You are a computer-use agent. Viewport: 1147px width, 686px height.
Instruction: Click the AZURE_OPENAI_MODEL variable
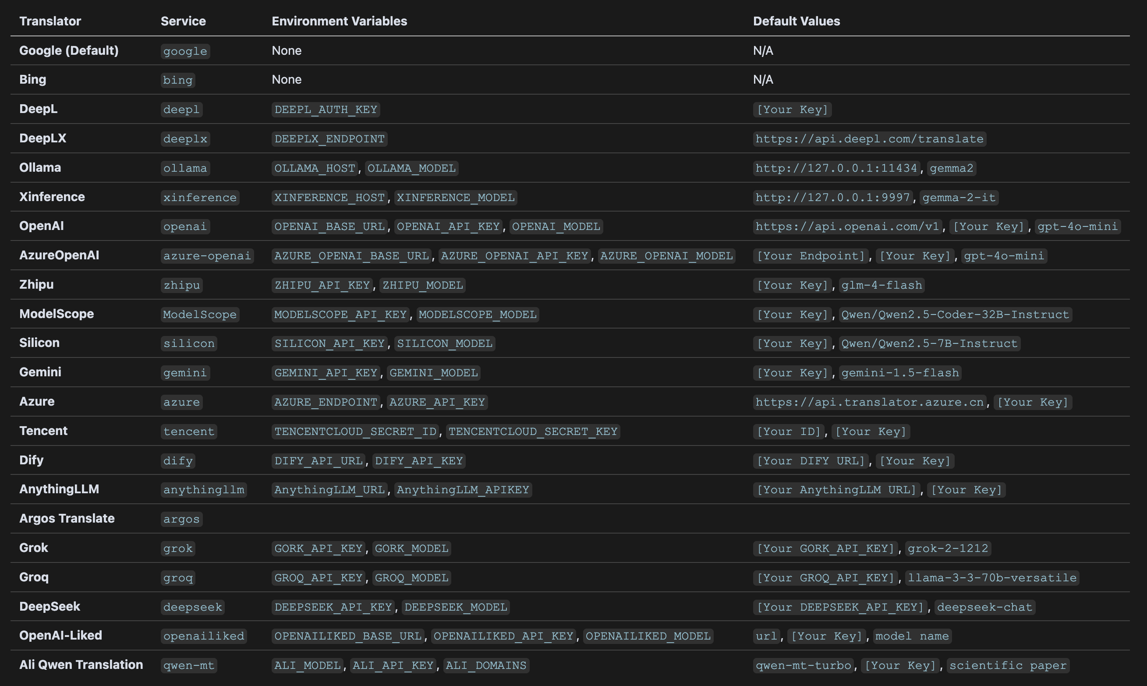pyautogui.click(x=667, y=256)
